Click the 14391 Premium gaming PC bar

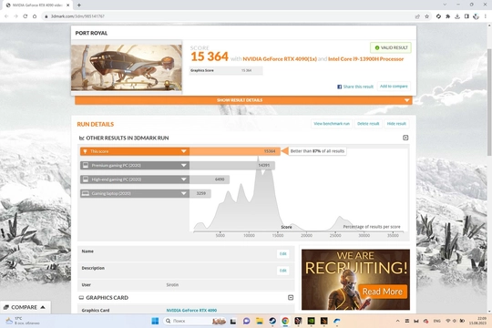(x=232, y=166)
